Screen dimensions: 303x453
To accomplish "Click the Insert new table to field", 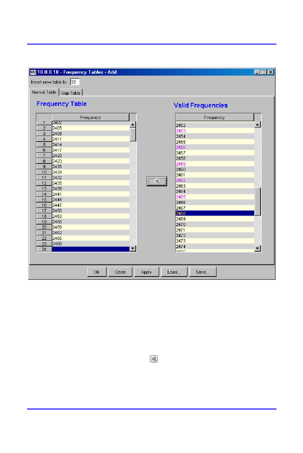I will pyautogui.click(x=74, y=82).
